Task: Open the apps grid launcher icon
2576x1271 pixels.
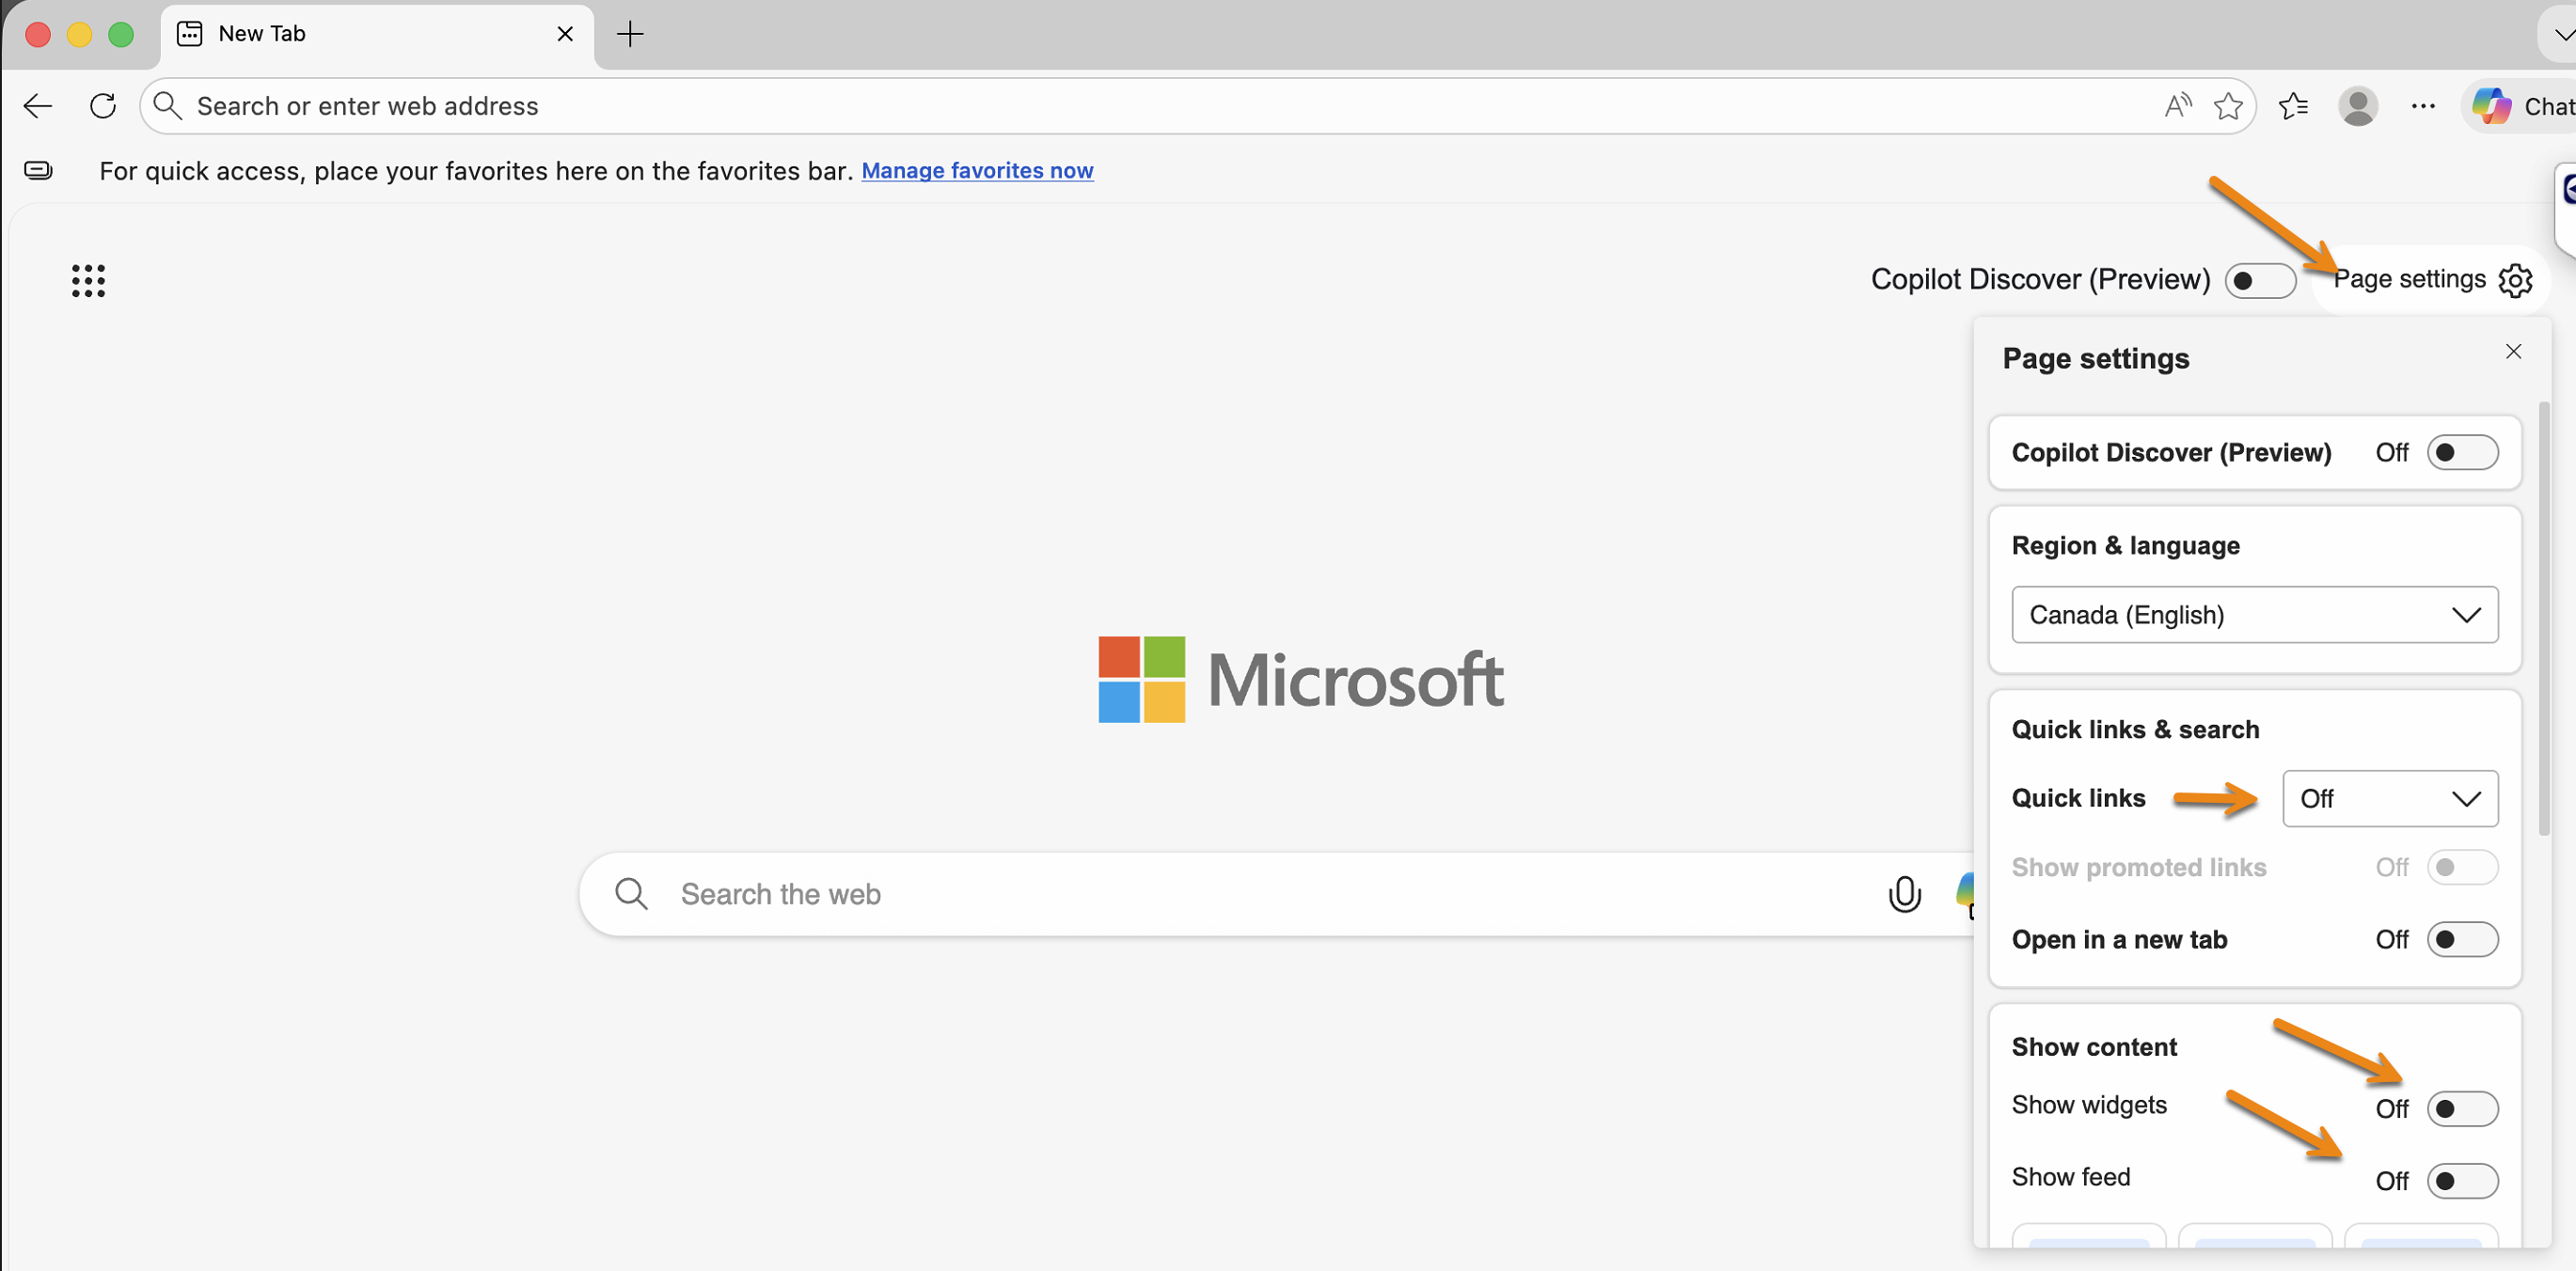Action: coord(88,281)
